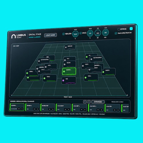This screenshot has height=143, width=143.
Task: Solo the CAJA BOOT sender
Action: (69, 110)
